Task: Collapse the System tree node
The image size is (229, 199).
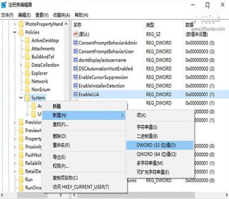Action: pyautogui.click(x=21, y=98)
